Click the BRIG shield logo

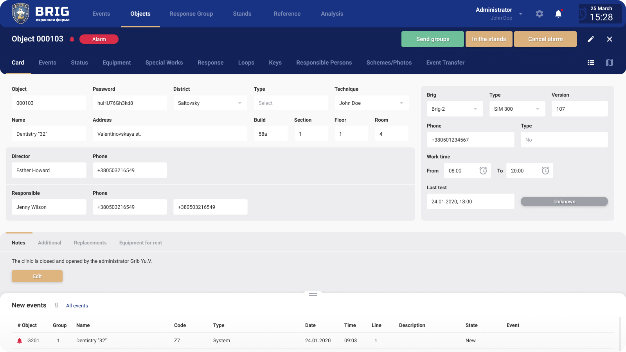(21, 14)
